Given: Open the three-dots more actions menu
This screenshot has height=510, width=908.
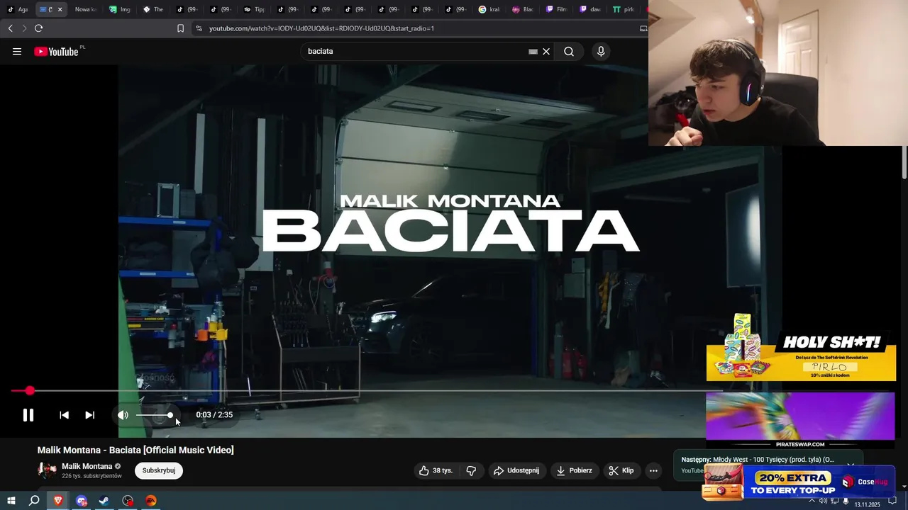Looking at the screenshot, I should (x=653, y=470).
